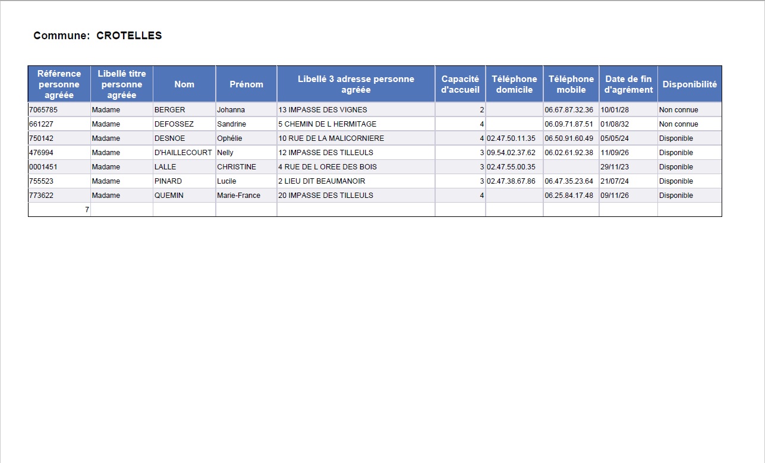Select home phone 02.47.50.11.35
This screenshot has width=765, height=463.
pos(511,138)
